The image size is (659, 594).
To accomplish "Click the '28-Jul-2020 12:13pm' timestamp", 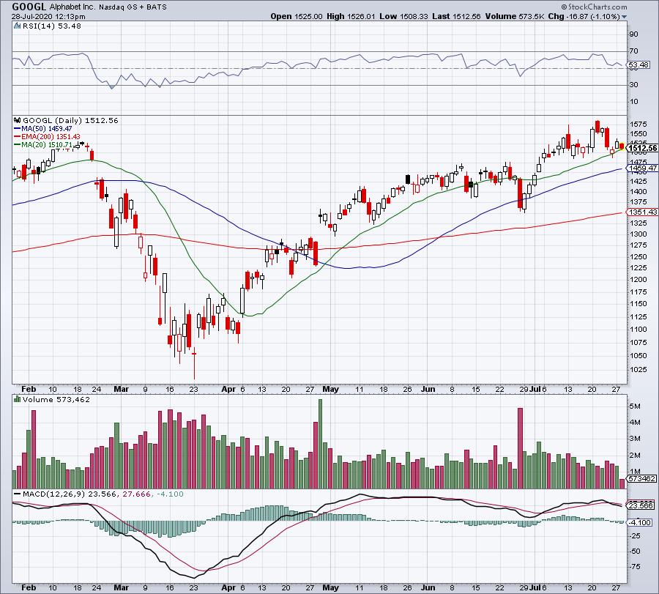I will click(48, 17).
